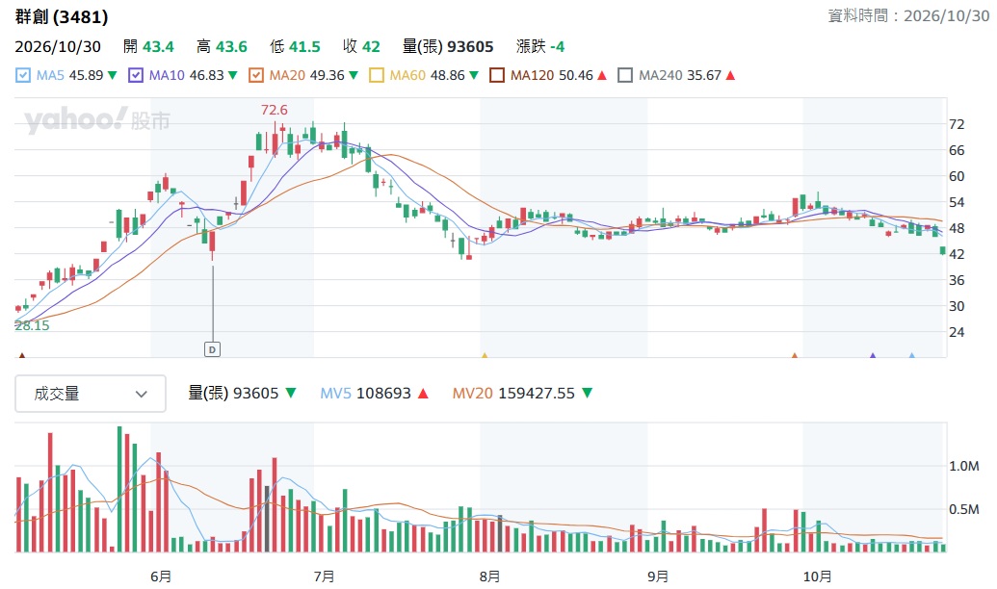This screenshot has width=997, height=589.
Task: Select the opening price 開 43.4
Action: pos(148,46)
